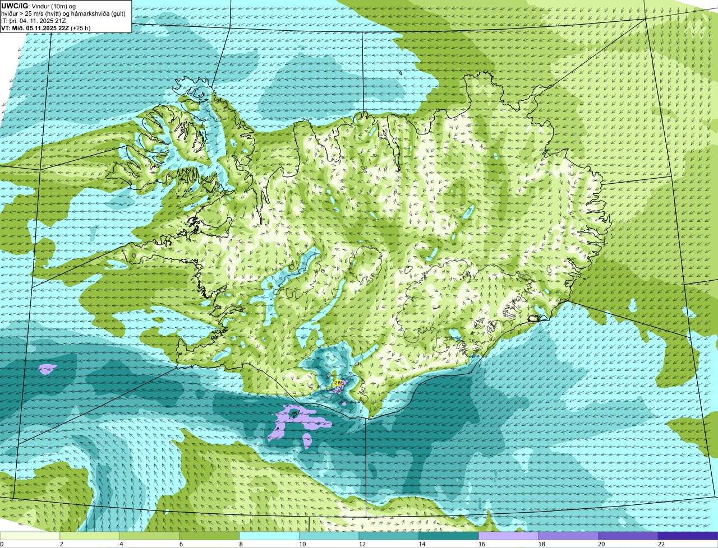Click the legend scale label '0'
Viewport: 718px width, 548px height.
coord(2,544)
